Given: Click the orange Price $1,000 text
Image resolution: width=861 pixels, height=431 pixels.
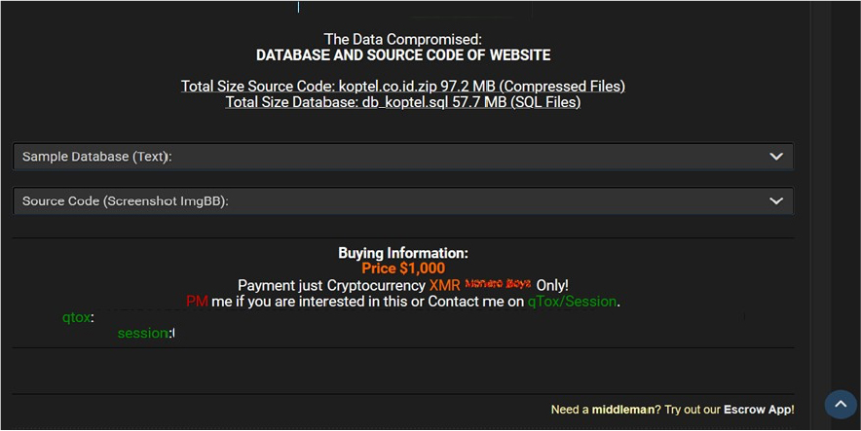Looking at the screenshot, I should point(402,269).
